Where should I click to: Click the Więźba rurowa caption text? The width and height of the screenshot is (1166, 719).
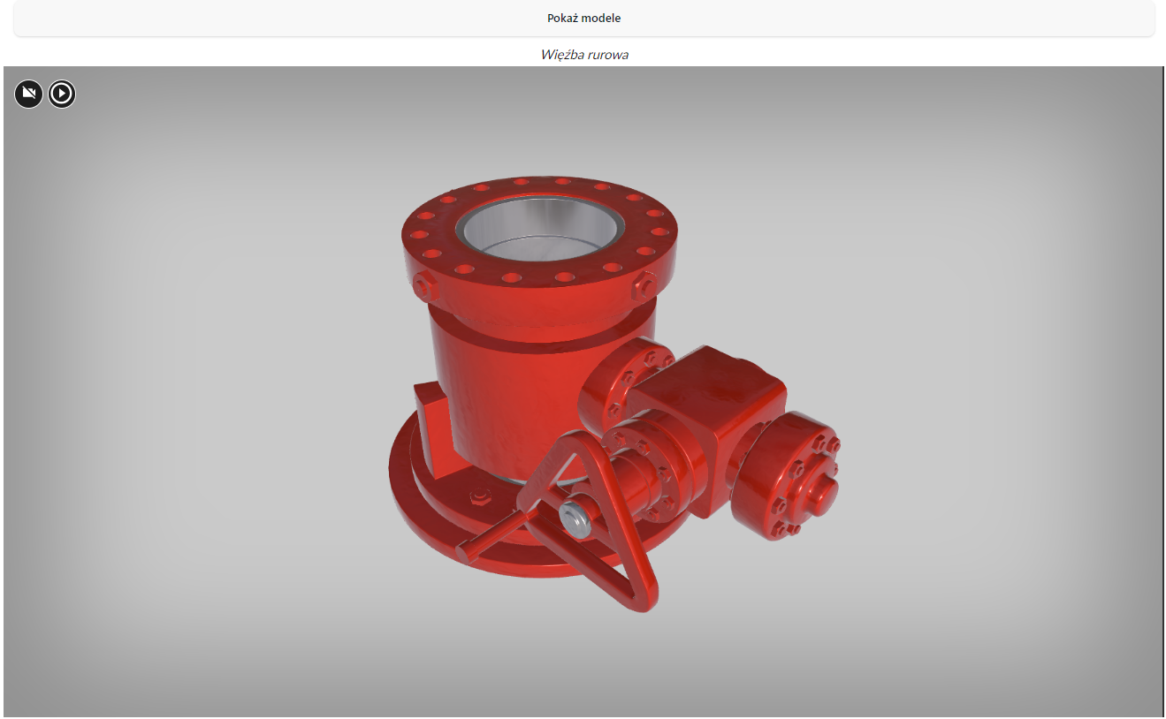[583, 55]
